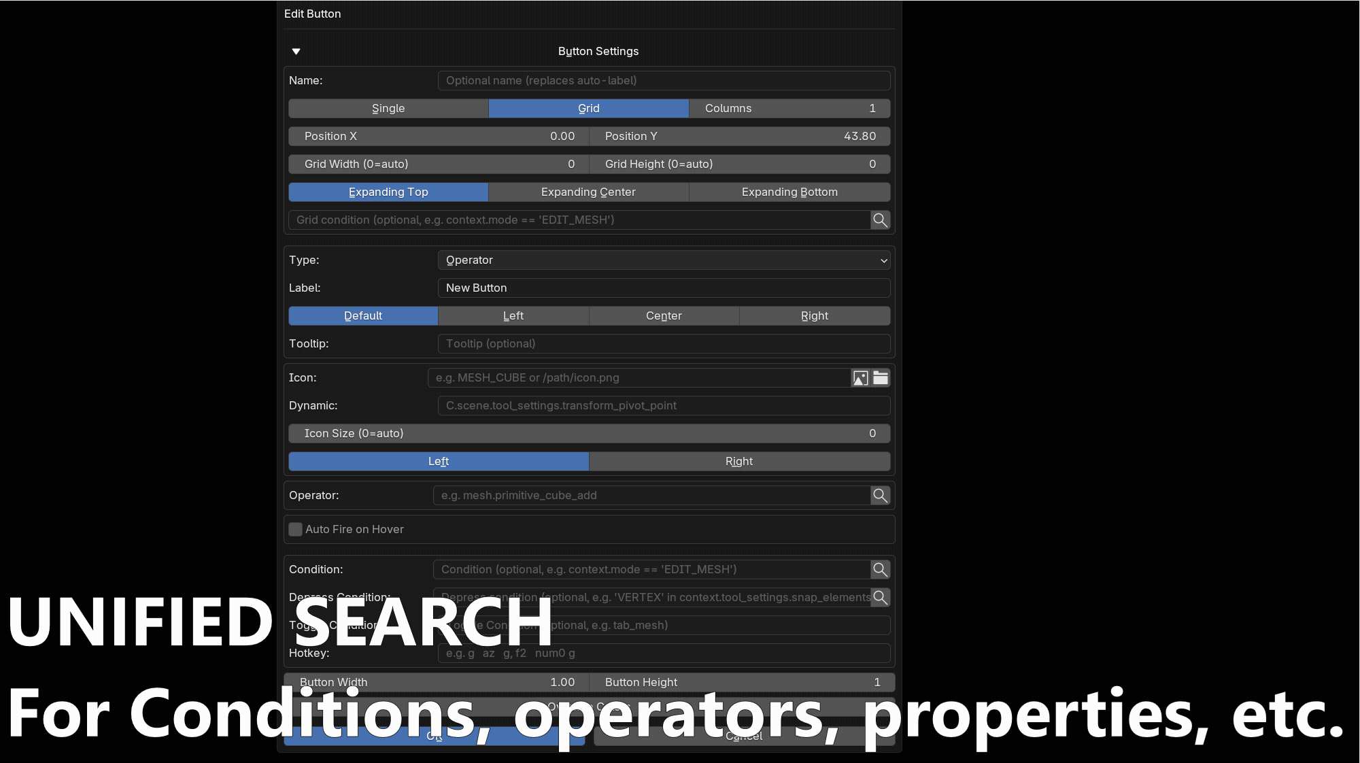Click the Icon Size field
This screenshot has height=763, width=1360.
pyautogui.click(x=590, y=433)
